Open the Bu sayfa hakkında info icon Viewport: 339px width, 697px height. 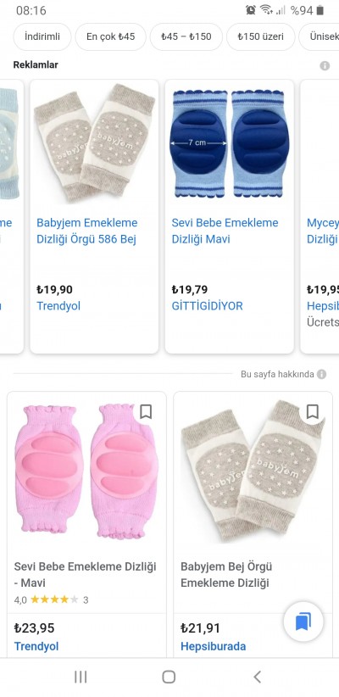click(322, 374)
